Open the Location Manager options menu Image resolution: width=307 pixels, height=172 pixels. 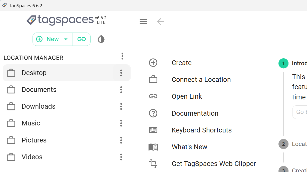point(122,56)
